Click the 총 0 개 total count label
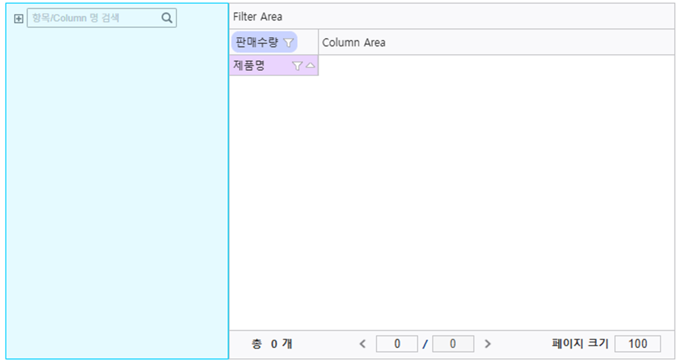 [272, 344]
